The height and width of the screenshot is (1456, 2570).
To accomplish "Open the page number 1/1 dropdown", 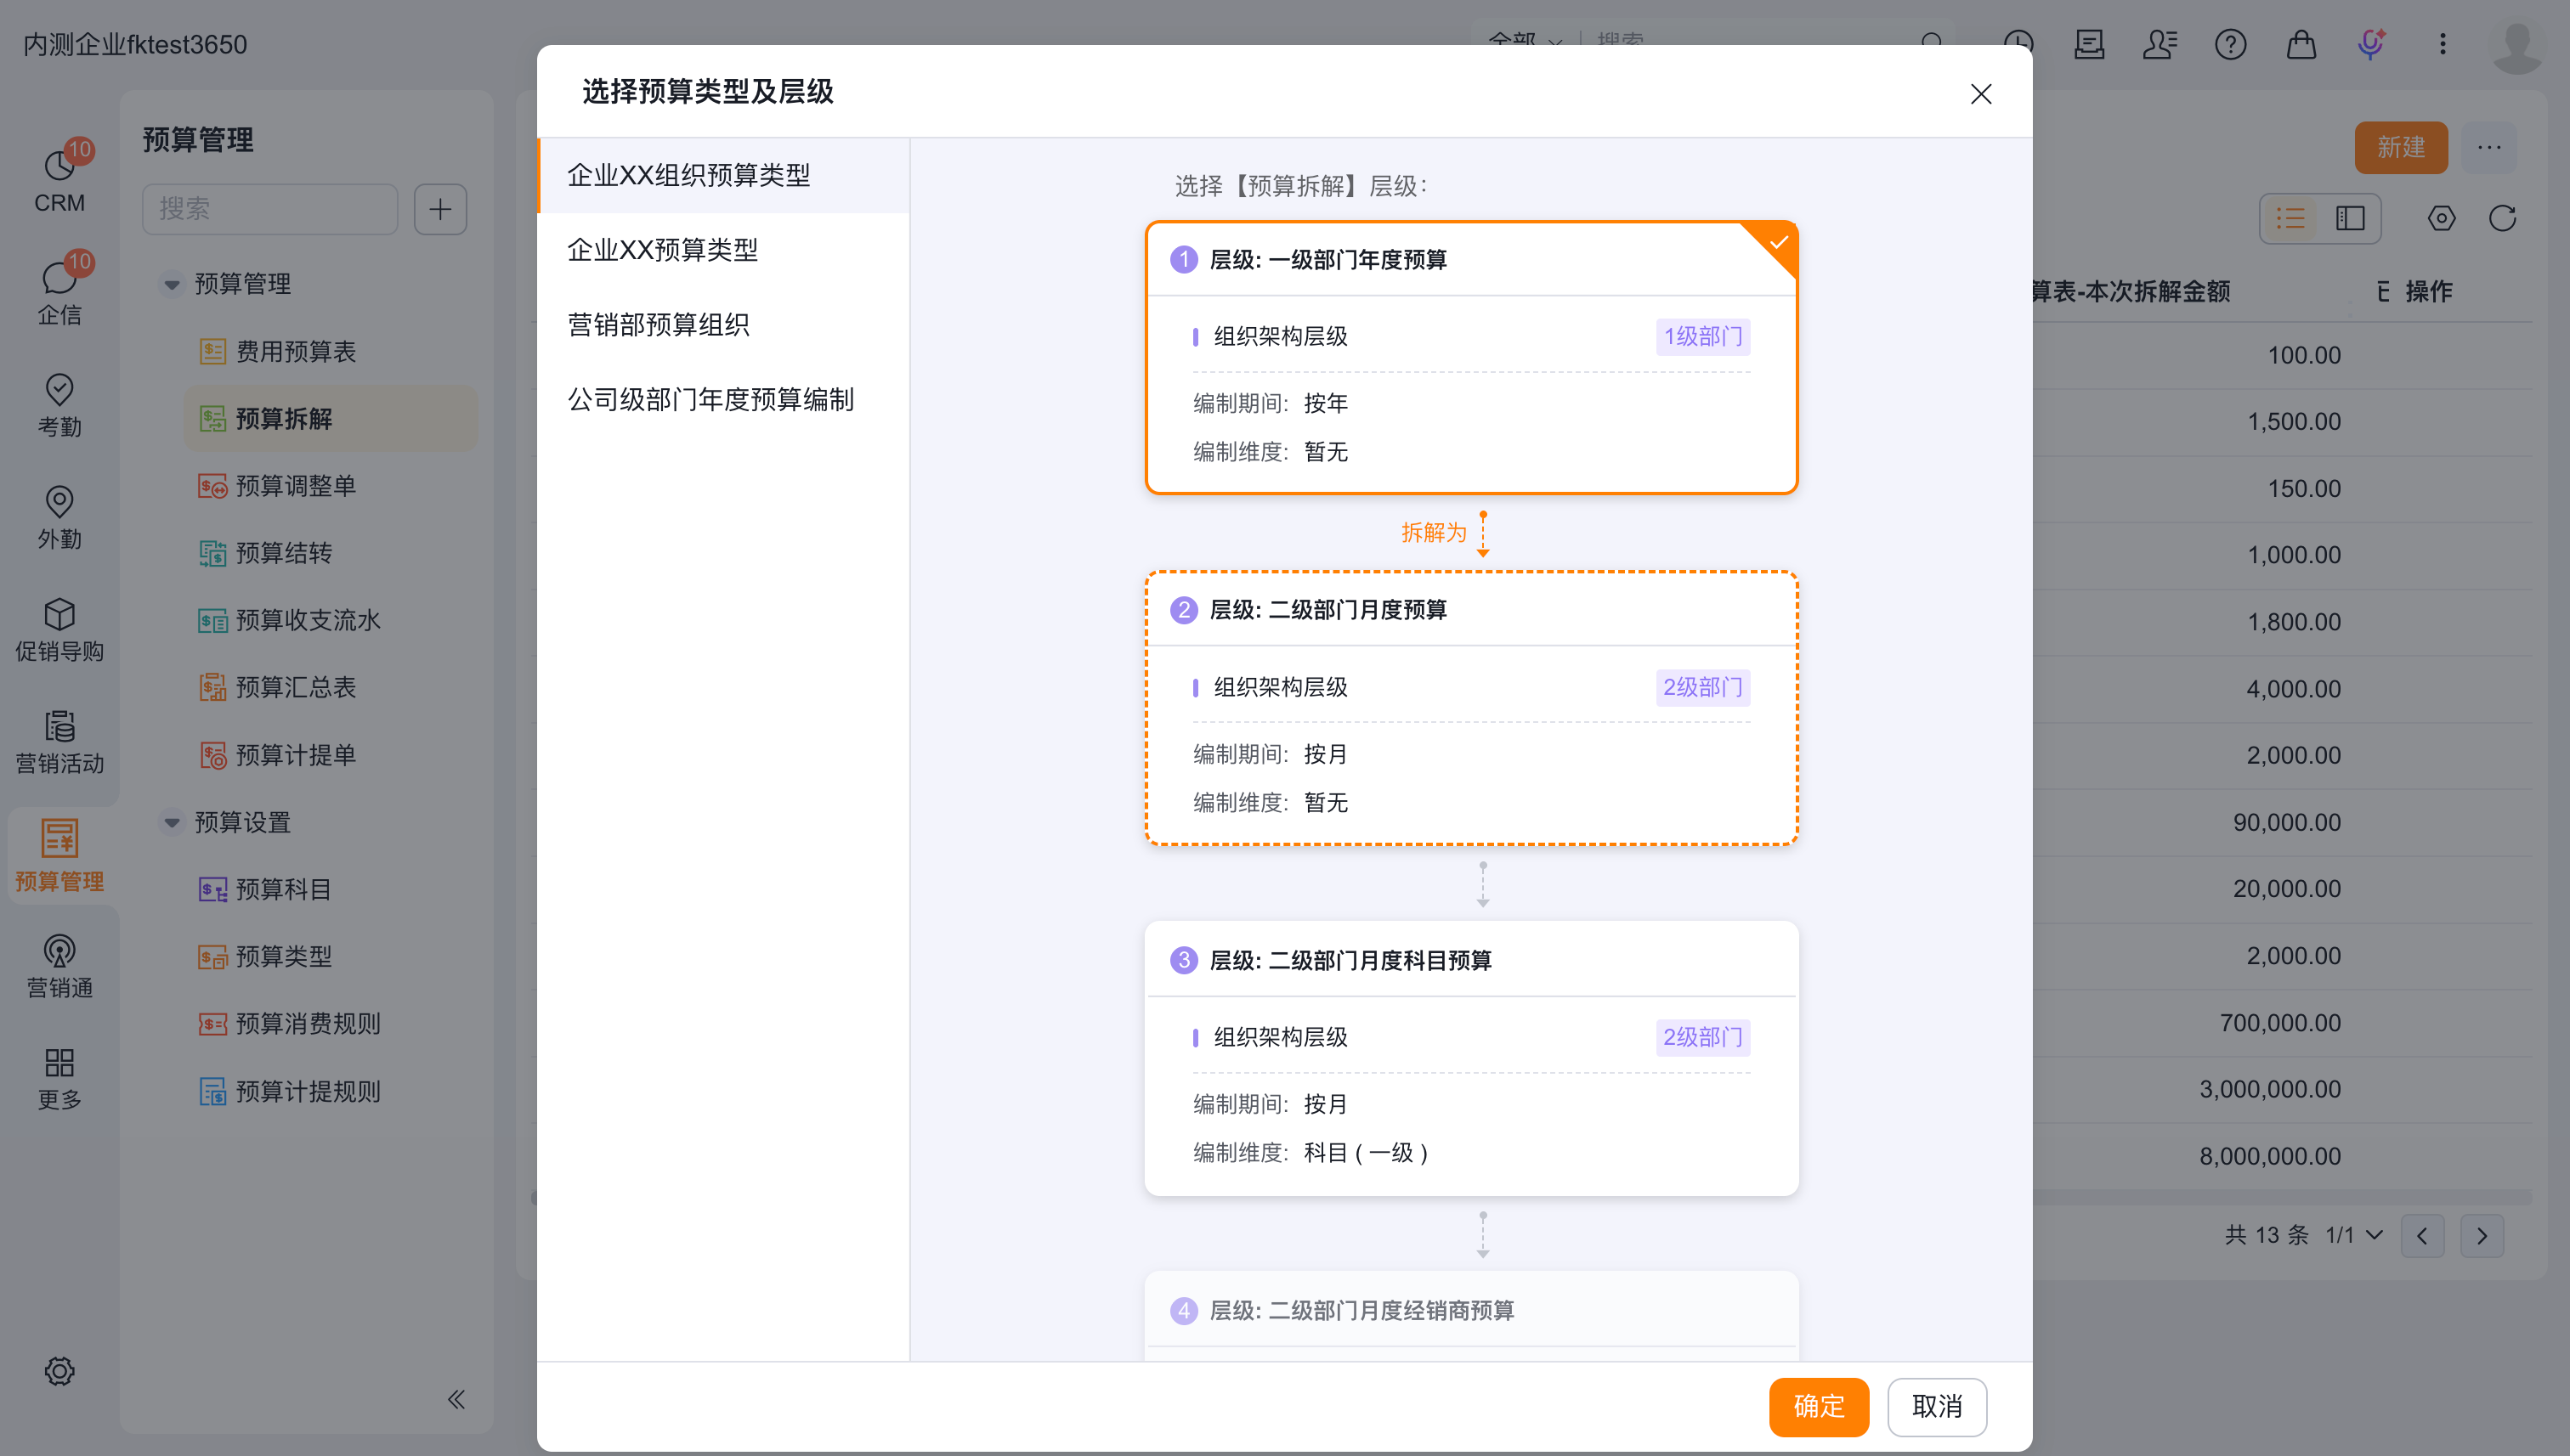I will pyautogui.click(x=2353, y=1235).
